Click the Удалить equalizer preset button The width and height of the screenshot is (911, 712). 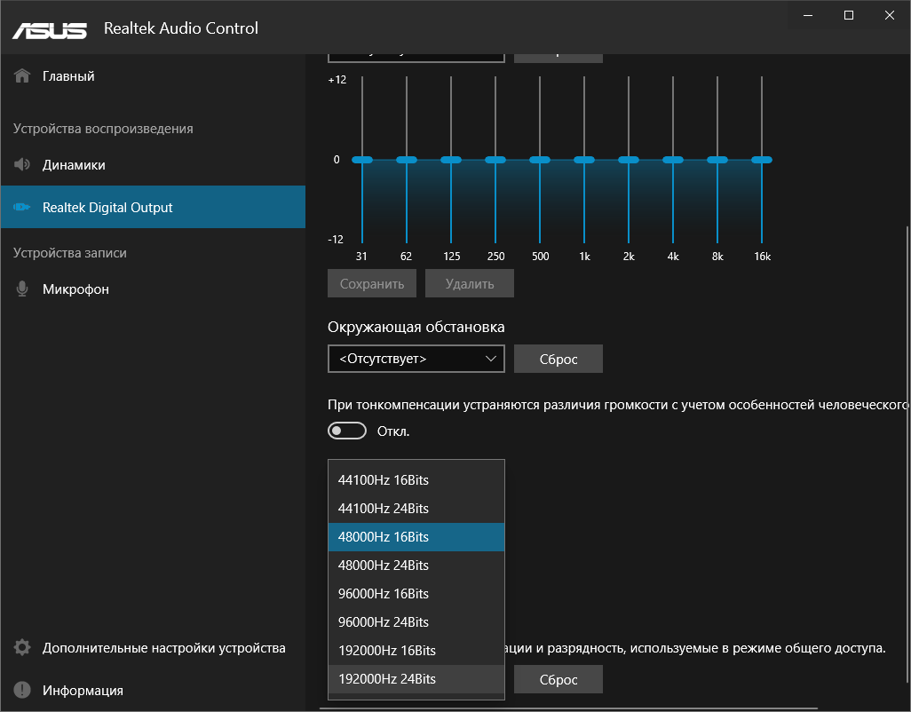(x=470, y=284)
